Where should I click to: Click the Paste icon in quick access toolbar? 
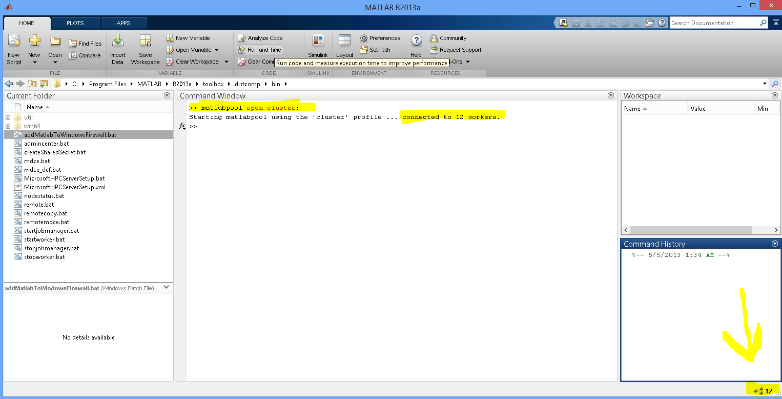pyautogui.click(x=613, y=23)
